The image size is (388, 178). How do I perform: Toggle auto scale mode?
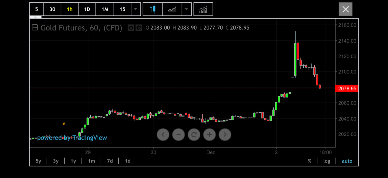[347, 161]
